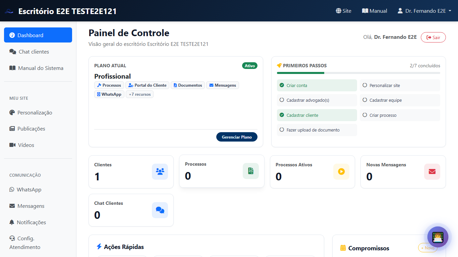Image resolution: width=458 pixels, height=257 pixels.
Task: Click the Documentos feature tag
Action: pos(188,85)
